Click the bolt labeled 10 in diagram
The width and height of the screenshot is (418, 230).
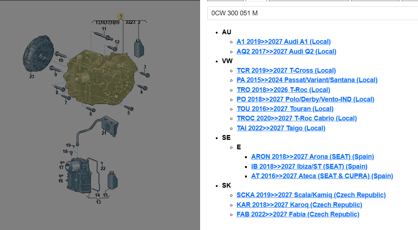pyautogui.click(x=60, y=55)
